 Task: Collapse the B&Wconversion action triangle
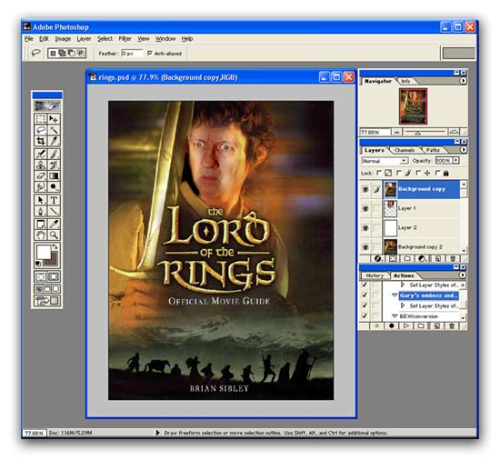[395, 316]
